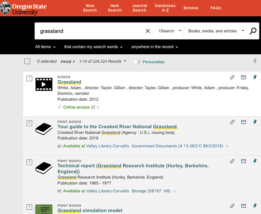Select result number 3 checkbox
Screen dimensions: 261x214
[x=29, y=162]
